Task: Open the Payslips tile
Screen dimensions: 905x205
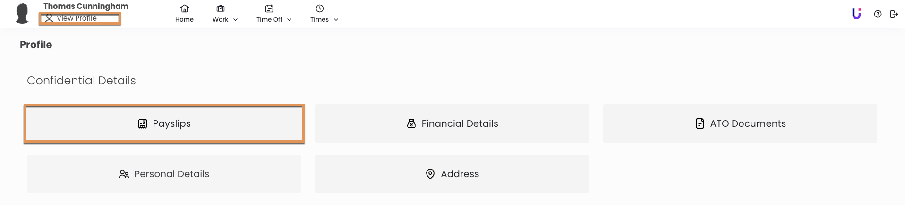Action: (x=164, y=123)
